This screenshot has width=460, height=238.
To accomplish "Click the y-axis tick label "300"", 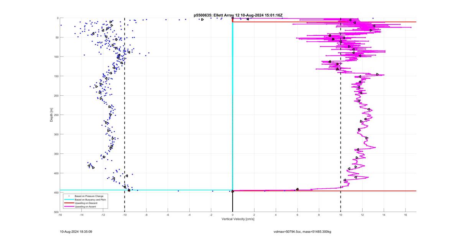I will pos(56,134).
